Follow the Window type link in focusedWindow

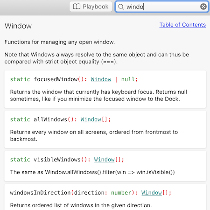(101, 79)
